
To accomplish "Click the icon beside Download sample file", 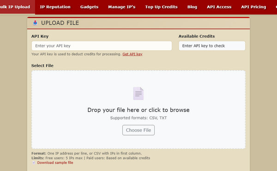I will pos(34,163).
